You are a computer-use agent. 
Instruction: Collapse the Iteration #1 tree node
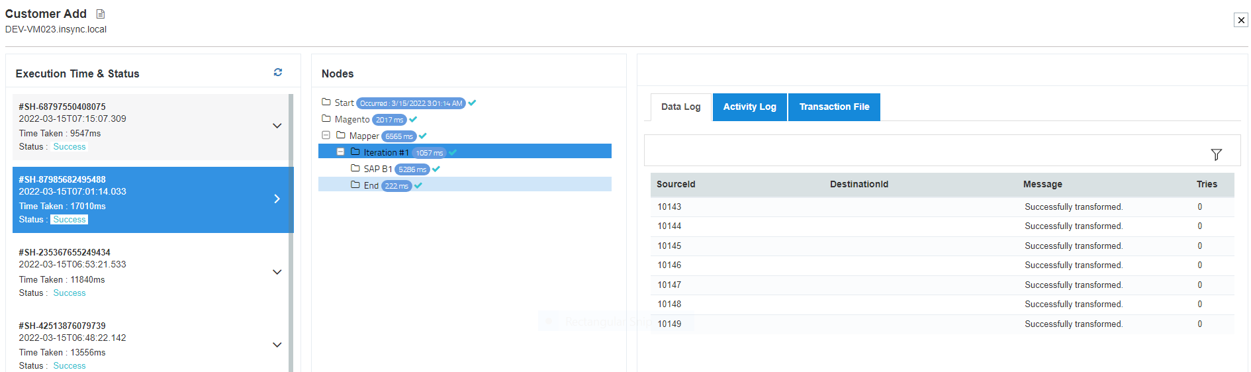coord(340,152)
